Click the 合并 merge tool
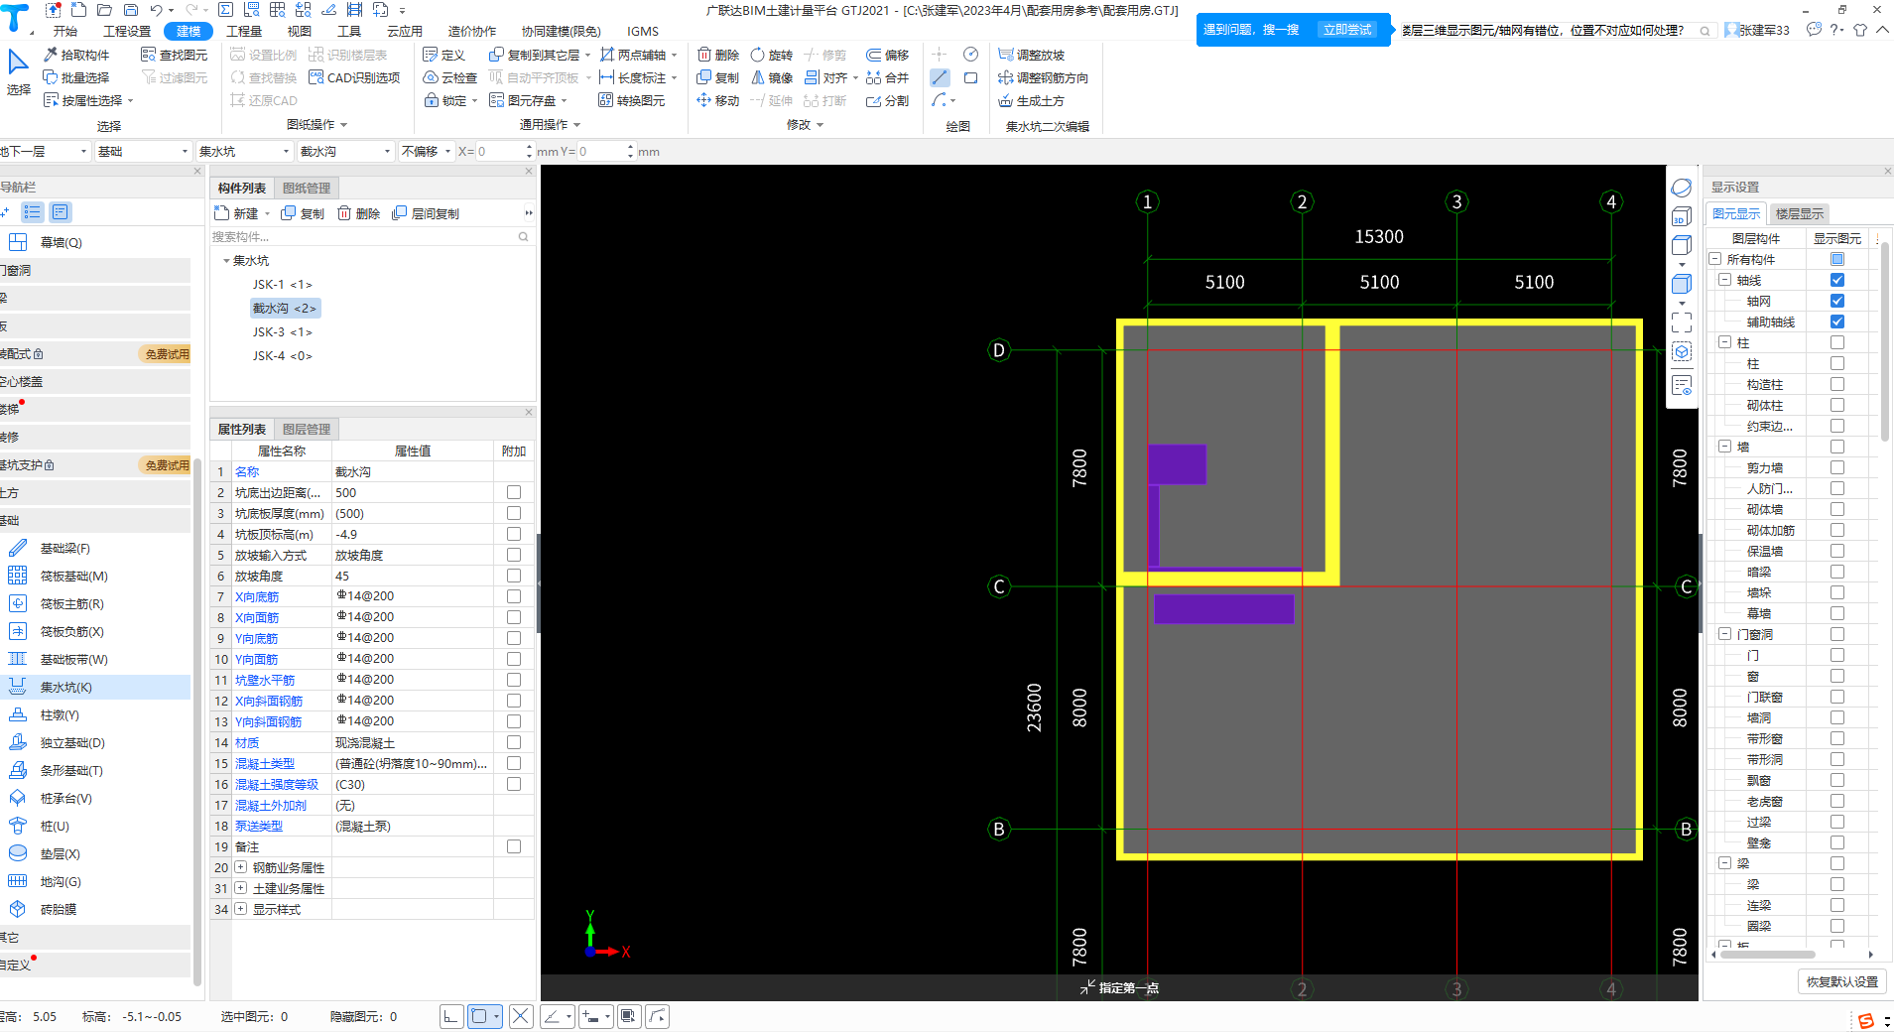1894x1032 pixels. [x=887, y=77]
